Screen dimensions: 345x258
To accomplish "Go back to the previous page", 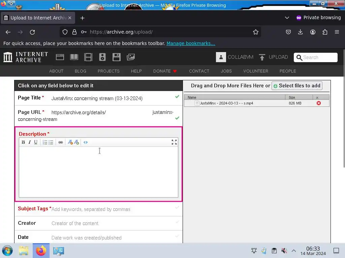I will (8, 32).
